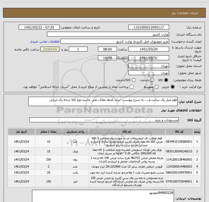
Task: Click the تعداد / مقدار column header
Action: click(49, 132)
